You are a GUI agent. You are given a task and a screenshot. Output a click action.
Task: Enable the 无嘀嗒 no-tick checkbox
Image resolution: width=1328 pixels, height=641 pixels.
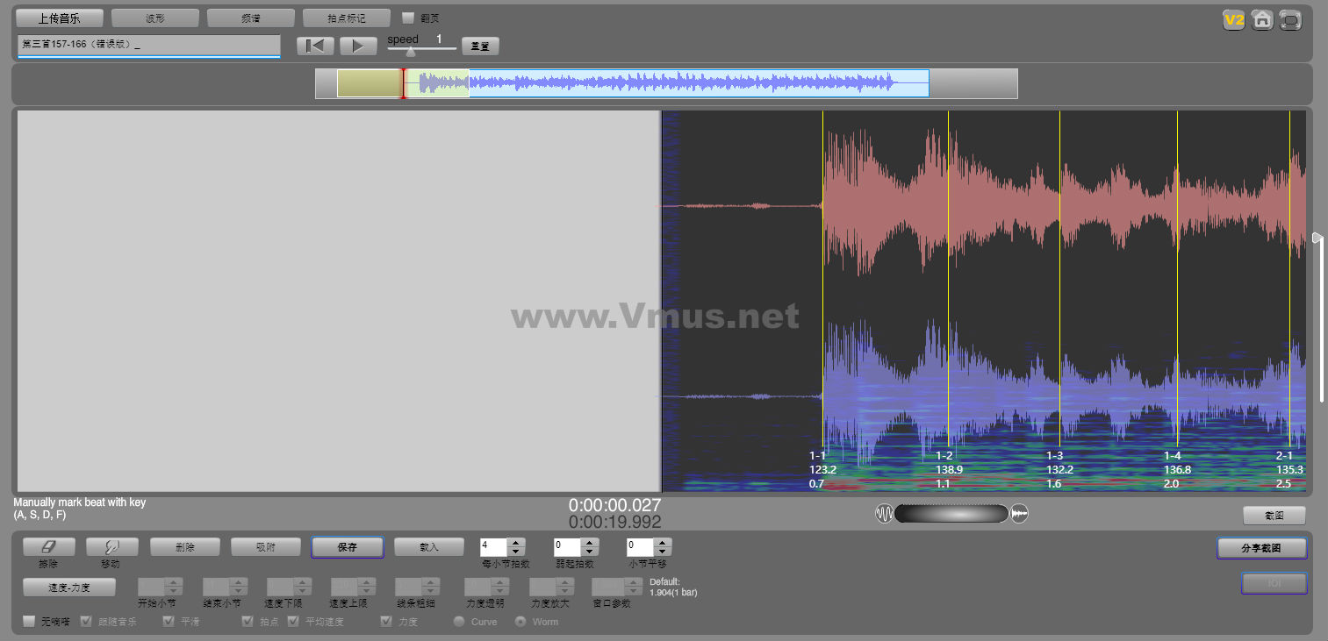[x=29, y=622]
